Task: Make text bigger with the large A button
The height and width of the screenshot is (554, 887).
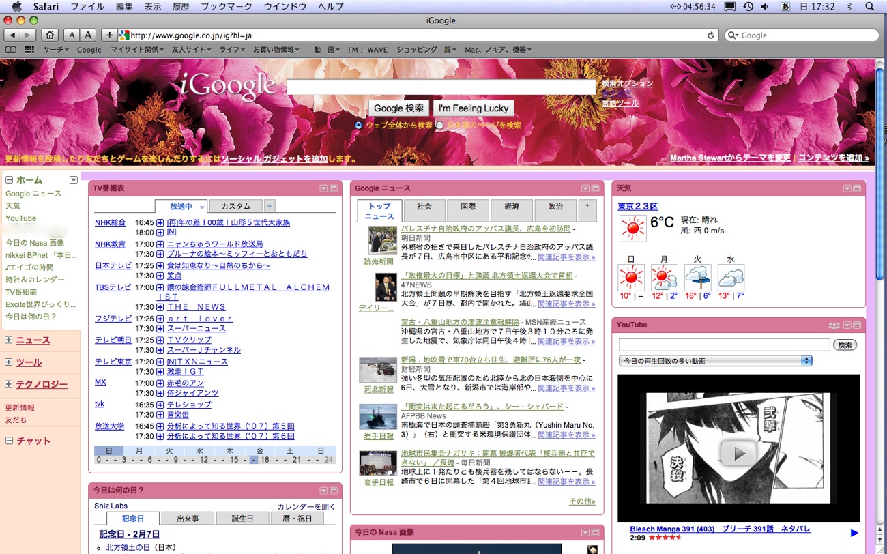Action: pos(88,35)
